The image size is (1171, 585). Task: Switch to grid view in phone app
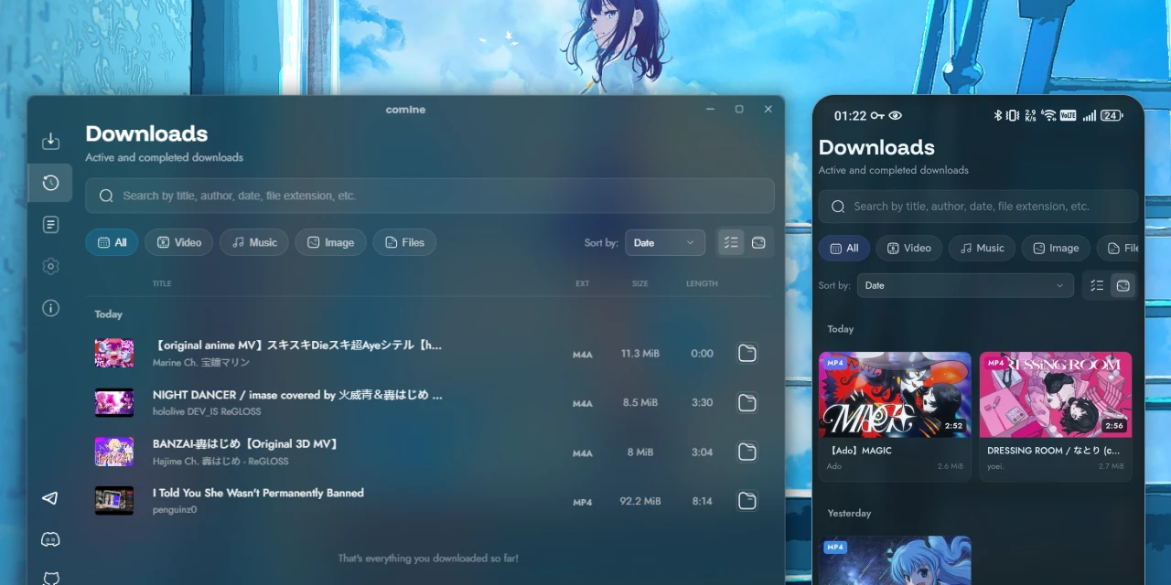click(x=1123, y=285)
